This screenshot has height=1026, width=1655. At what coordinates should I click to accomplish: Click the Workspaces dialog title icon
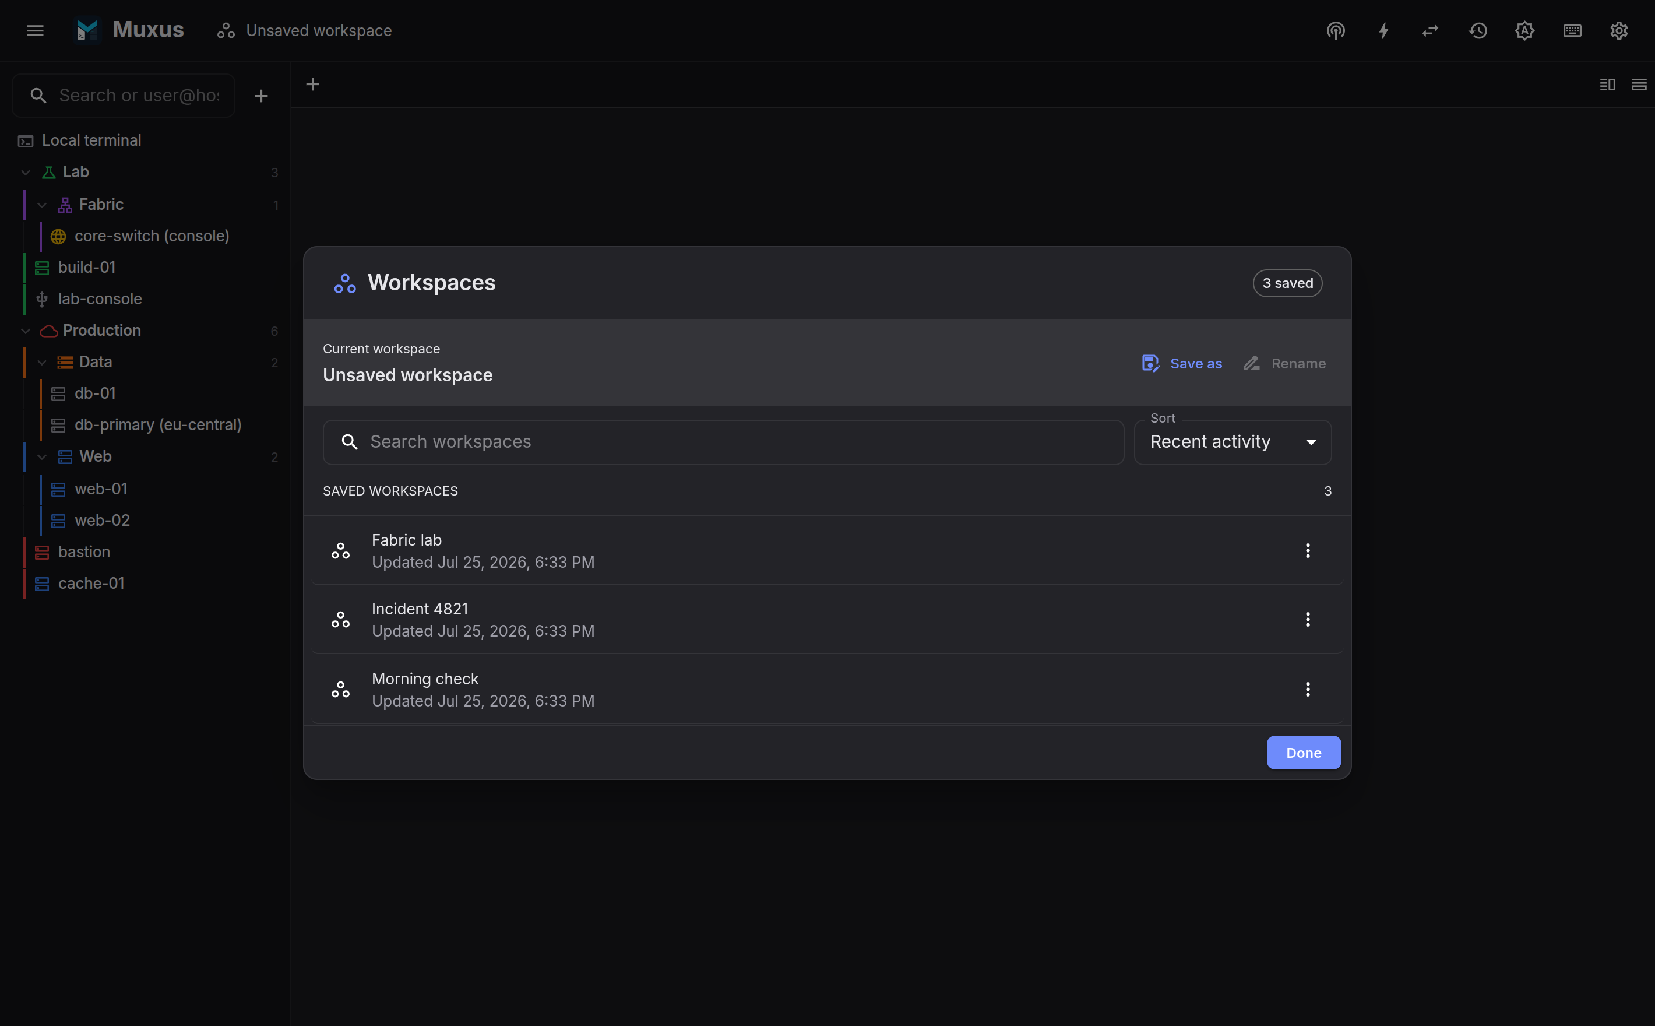click(344, 284)
